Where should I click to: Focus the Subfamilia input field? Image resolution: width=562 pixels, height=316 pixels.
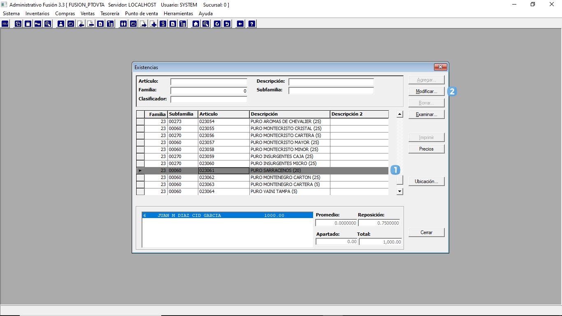(x=331, y=91)
